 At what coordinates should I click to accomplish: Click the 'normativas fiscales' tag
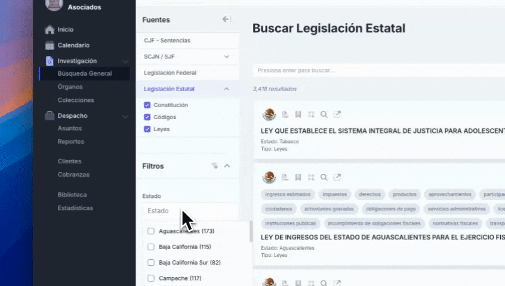(x=455, y=223)
